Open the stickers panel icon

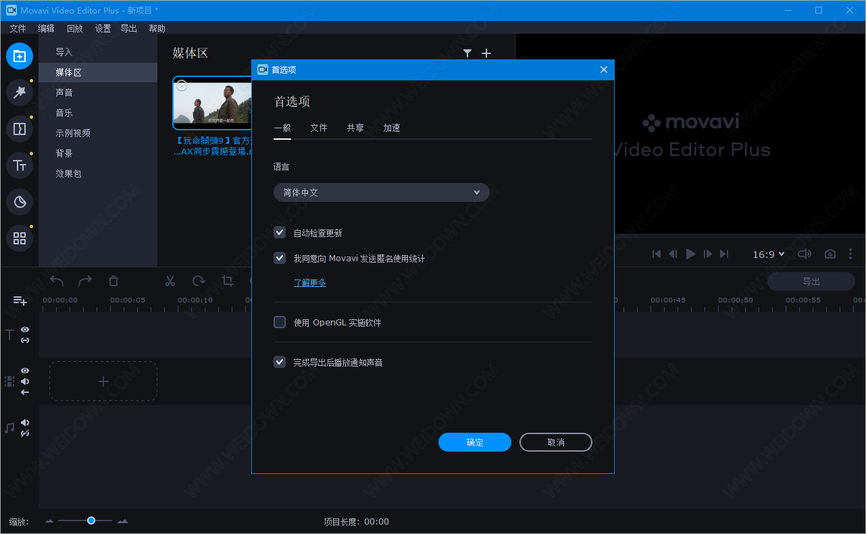(20, 202)
